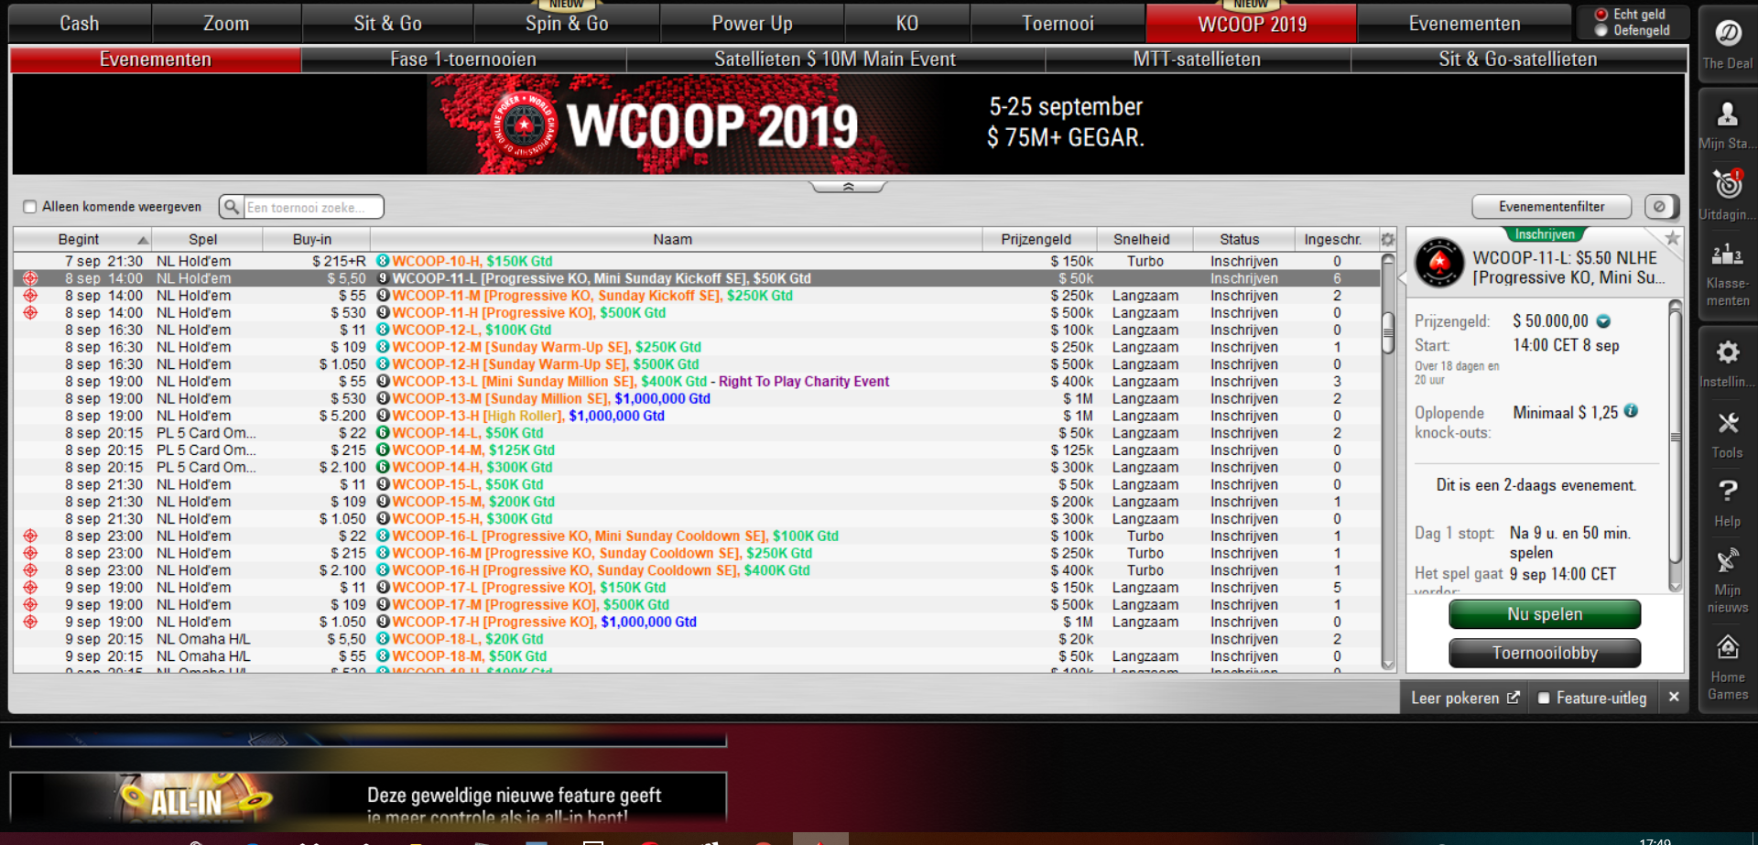
Task: Sort by Ingeschr. column header
Action: (1336, 240)
